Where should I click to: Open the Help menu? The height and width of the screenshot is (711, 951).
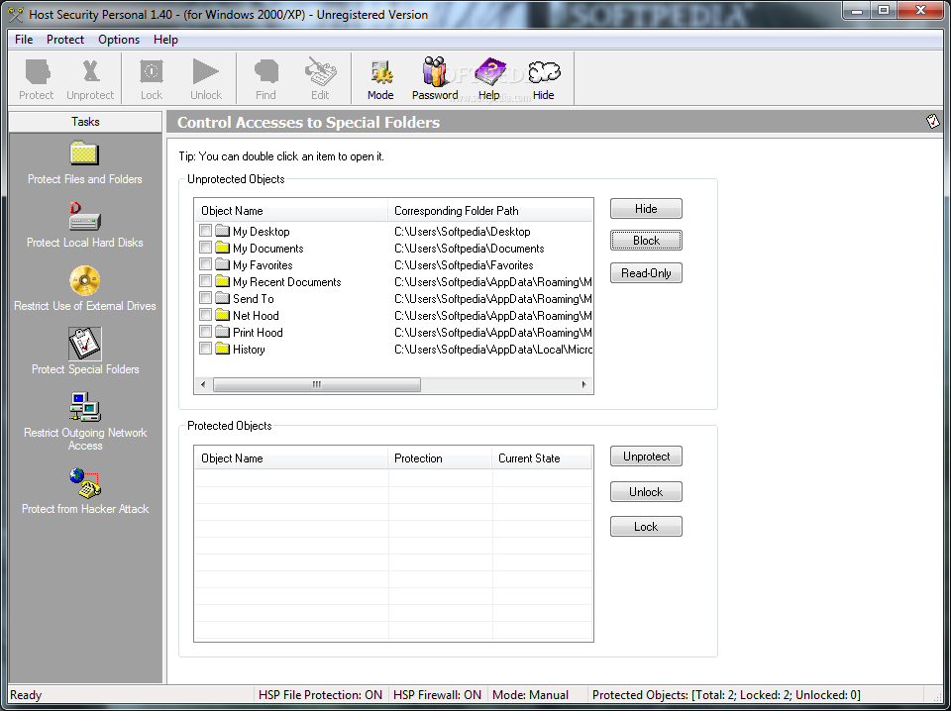(165, 40)
